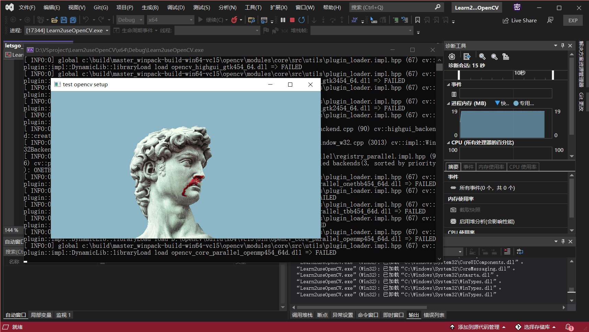Select the Hot Reload flame icon
The image size is (589, 332).
coord(235,20)
